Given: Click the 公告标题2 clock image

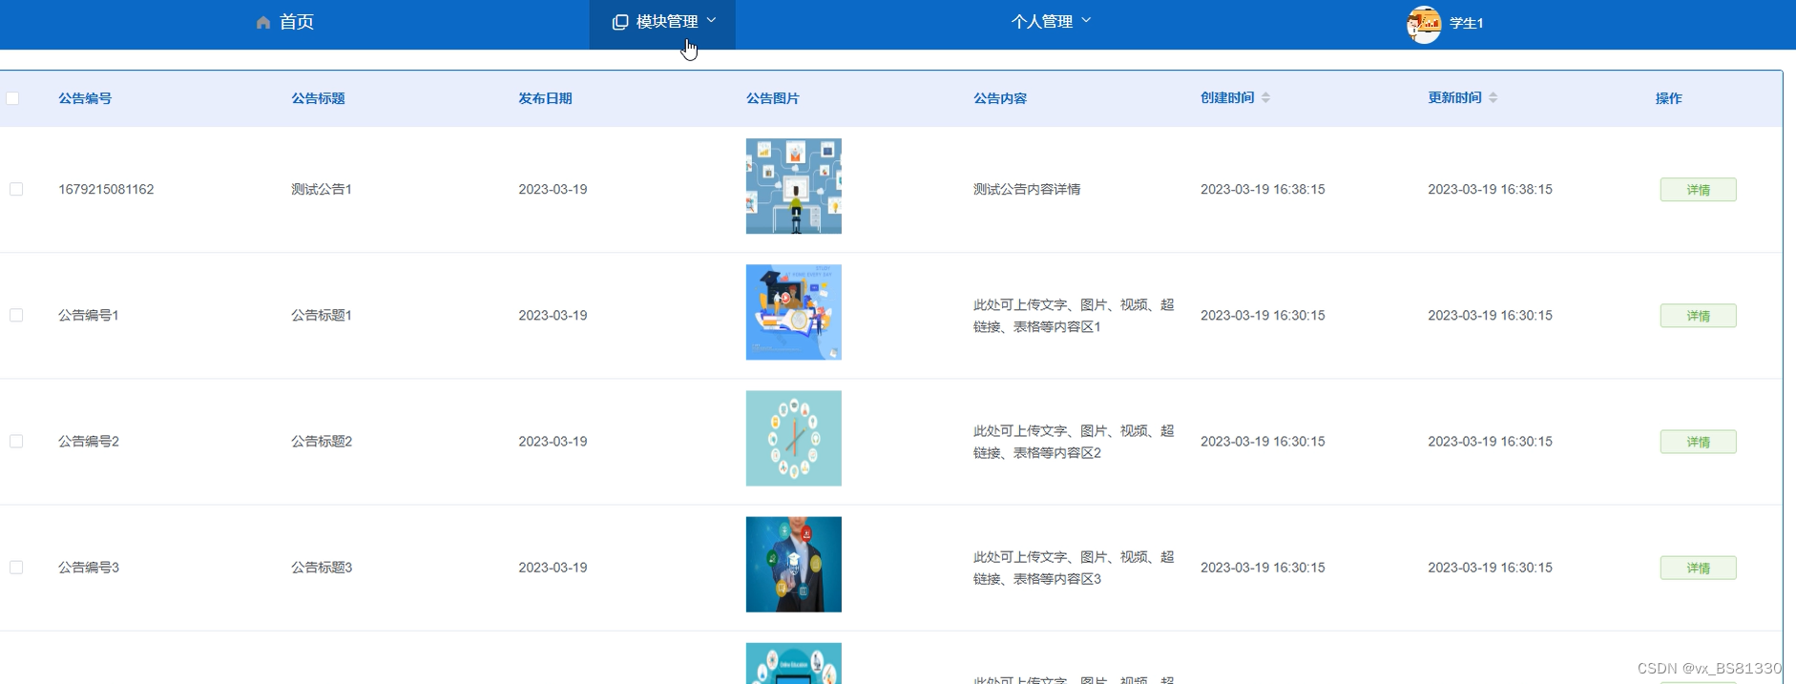Looking at the screenshot, I should pos(794,438).
